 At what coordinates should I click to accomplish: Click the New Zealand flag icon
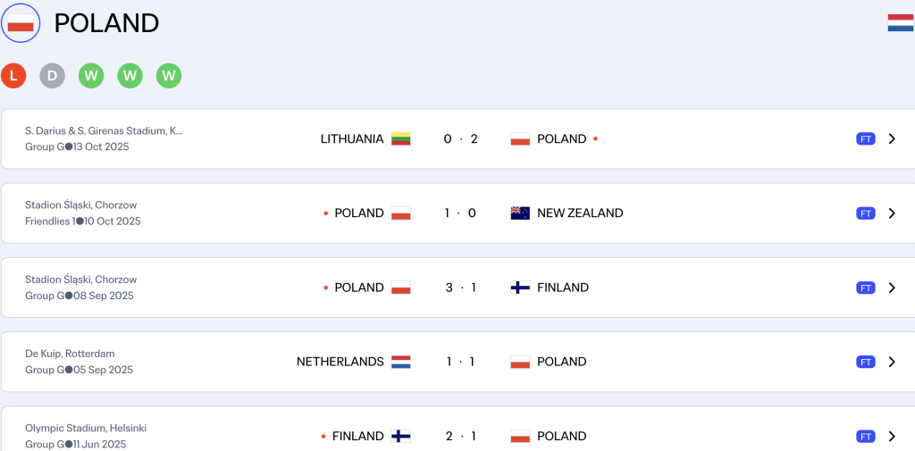[520, 213]
